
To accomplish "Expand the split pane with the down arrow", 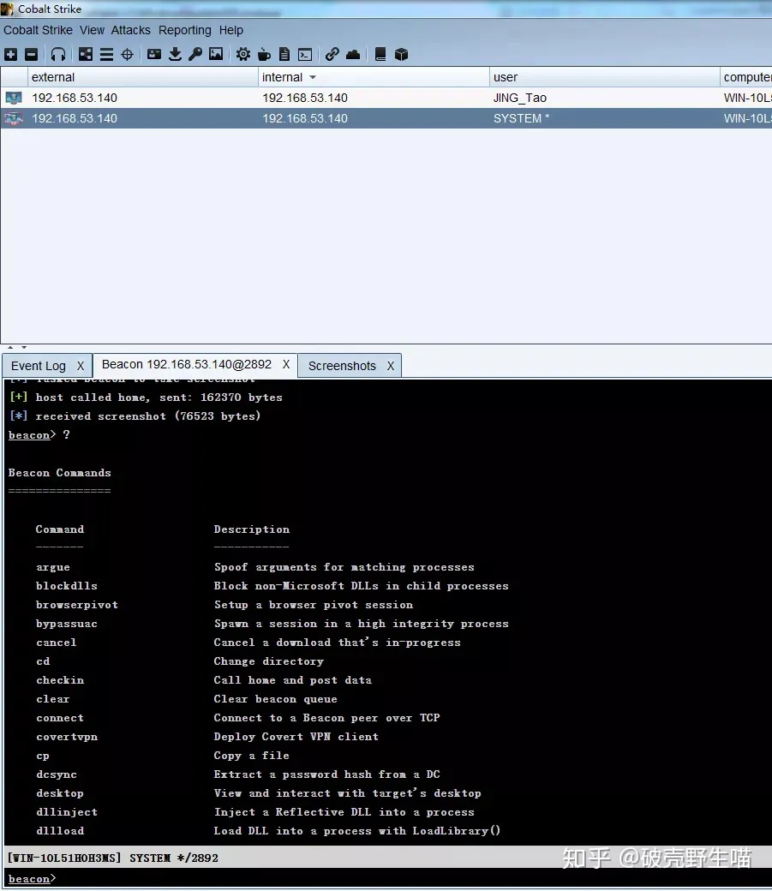I will point(24,347).
